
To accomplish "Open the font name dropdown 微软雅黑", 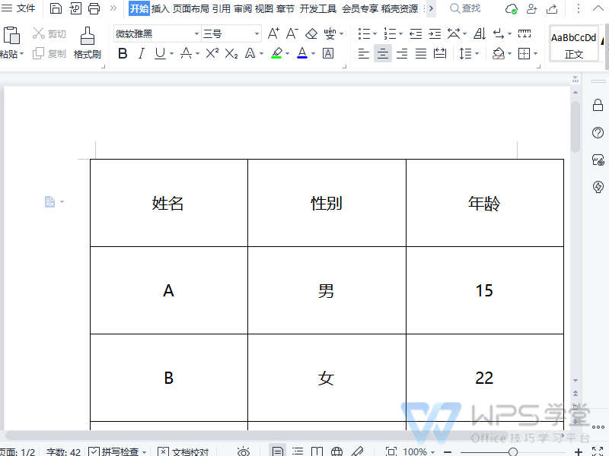I will coord(196,34).
